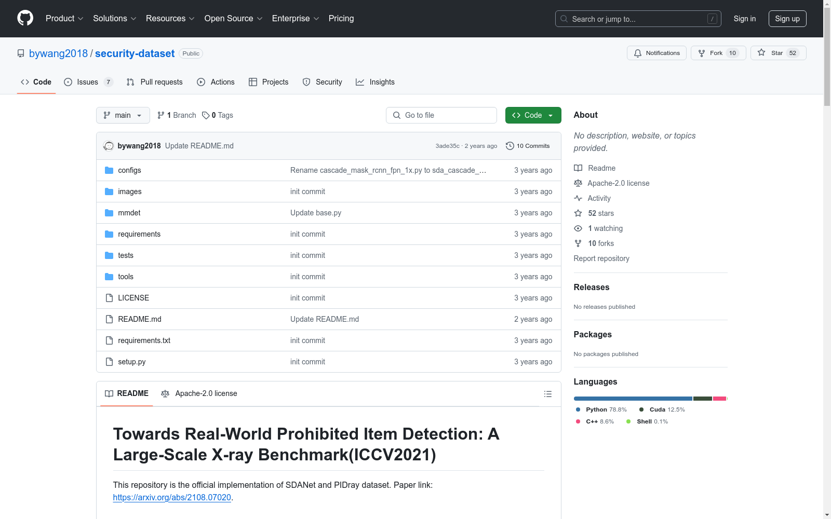The width and height of the screenshot is (831, 519).
Task: Click the Go to file input
Action: [x=441, y=115]
